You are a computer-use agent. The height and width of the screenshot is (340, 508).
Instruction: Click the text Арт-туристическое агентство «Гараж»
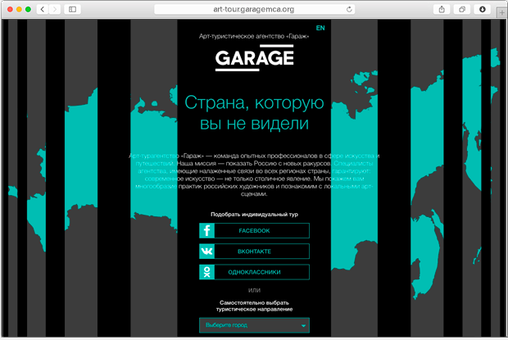coord(254,36)
